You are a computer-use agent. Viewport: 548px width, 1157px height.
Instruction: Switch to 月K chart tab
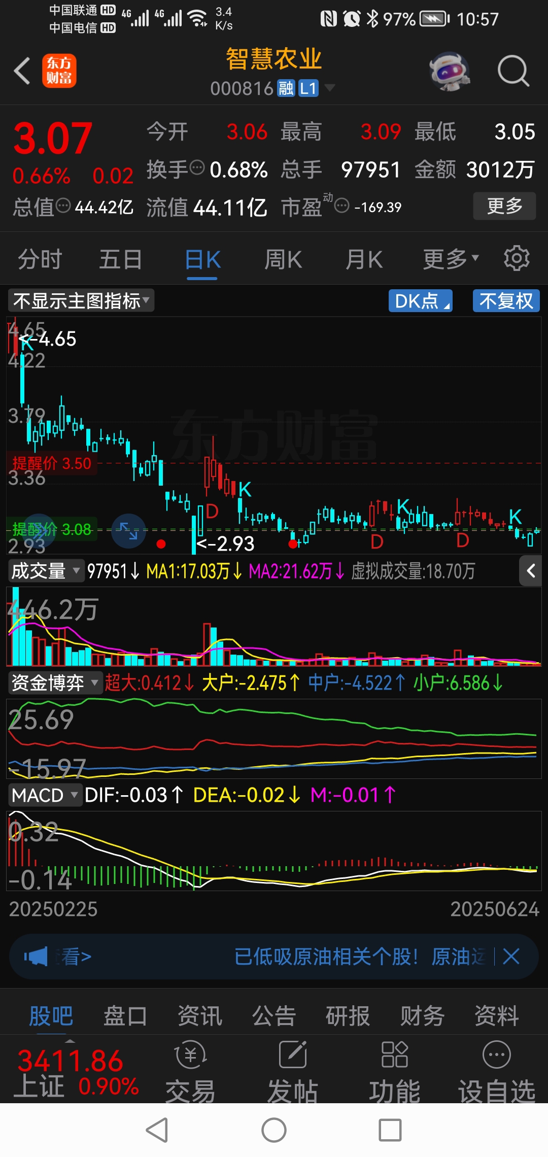364,259
